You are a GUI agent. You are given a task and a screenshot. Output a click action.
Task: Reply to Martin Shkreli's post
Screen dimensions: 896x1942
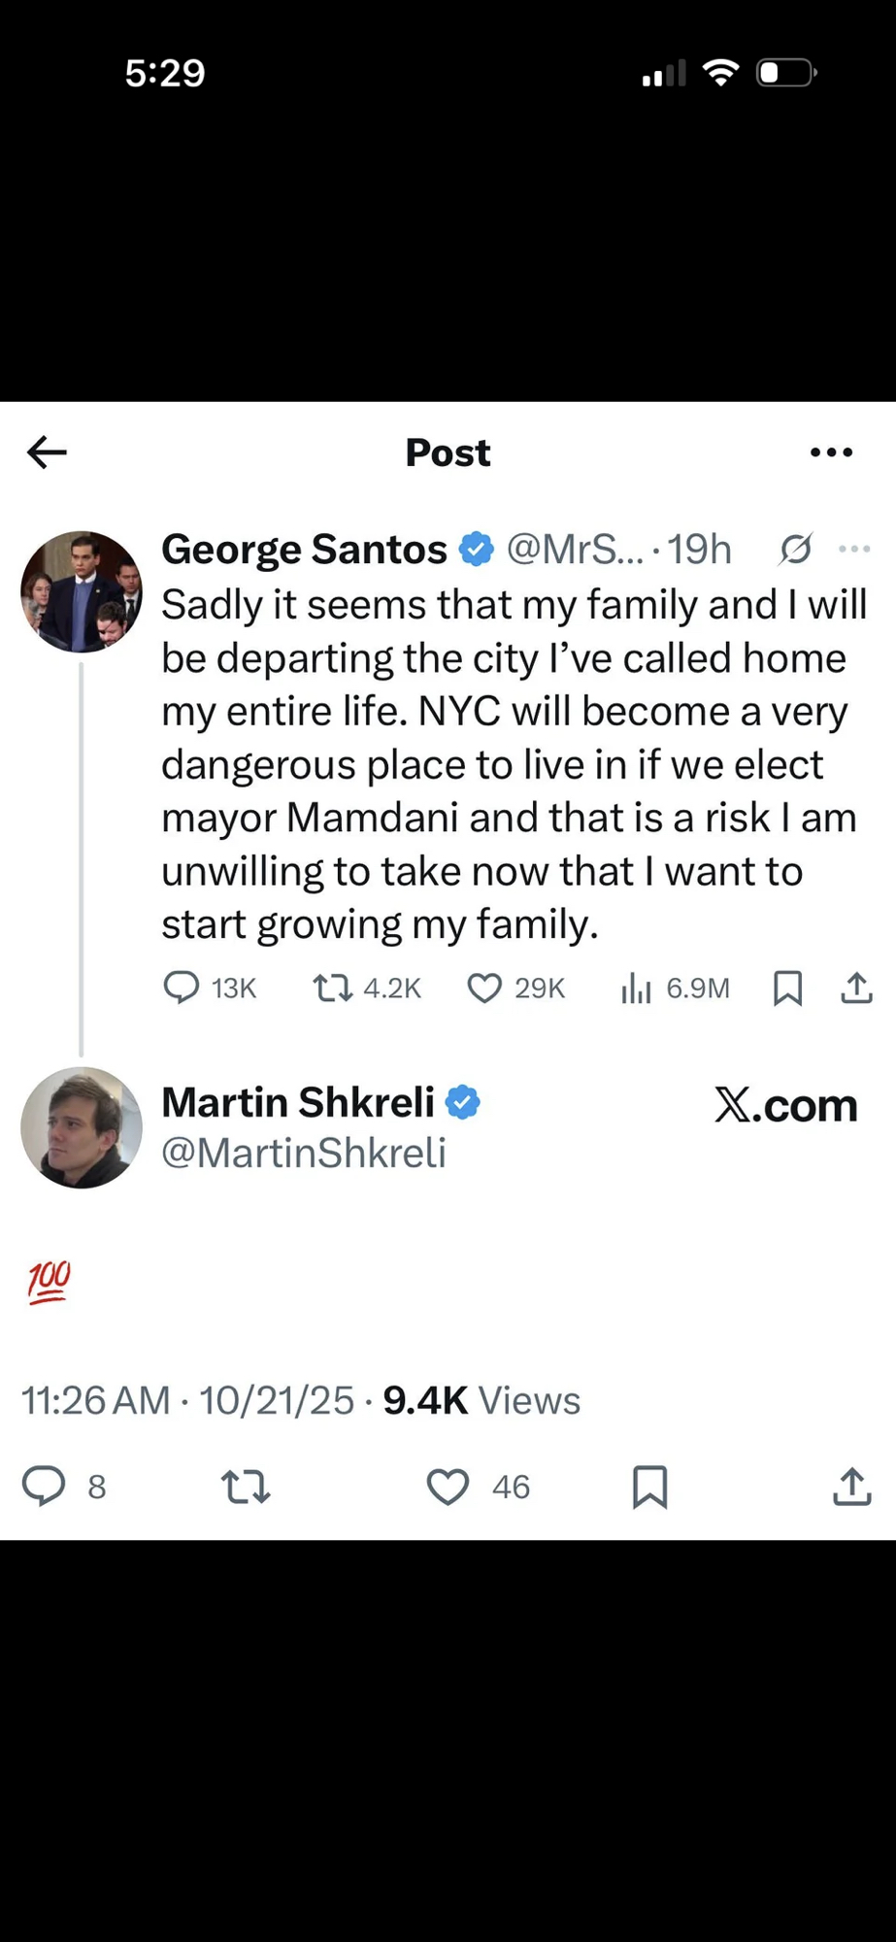(44, 1487)
